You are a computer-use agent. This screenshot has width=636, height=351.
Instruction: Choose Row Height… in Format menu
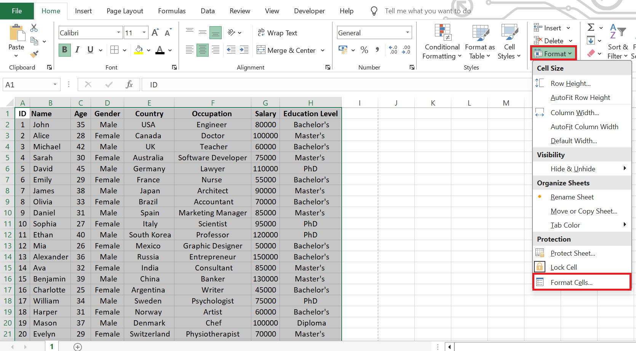coord(582,83)
